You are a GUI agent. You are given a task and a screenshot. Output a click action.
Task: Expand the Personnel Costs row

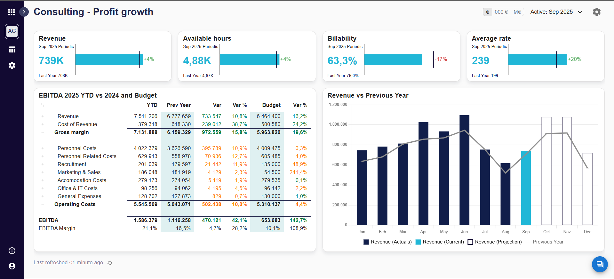[43, 148]
